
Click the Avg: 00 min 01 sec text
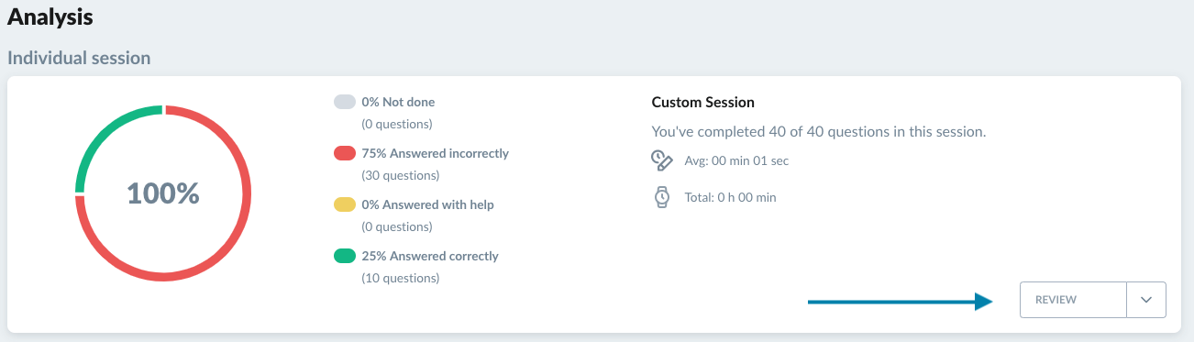click(736, 160)
